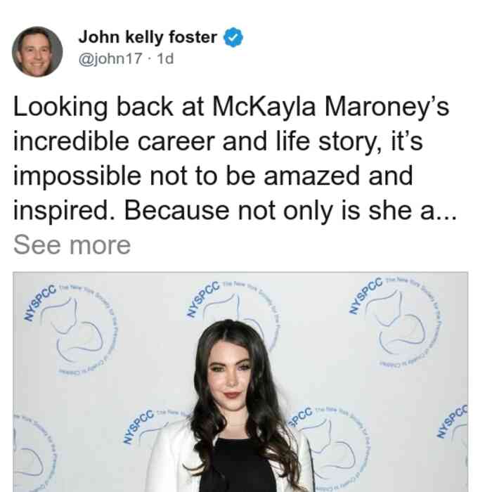Select the words McKayla Maroney's in the post
Image resolution: width=492 pixels, height=492 pixels.
click(x=331, y=107)
